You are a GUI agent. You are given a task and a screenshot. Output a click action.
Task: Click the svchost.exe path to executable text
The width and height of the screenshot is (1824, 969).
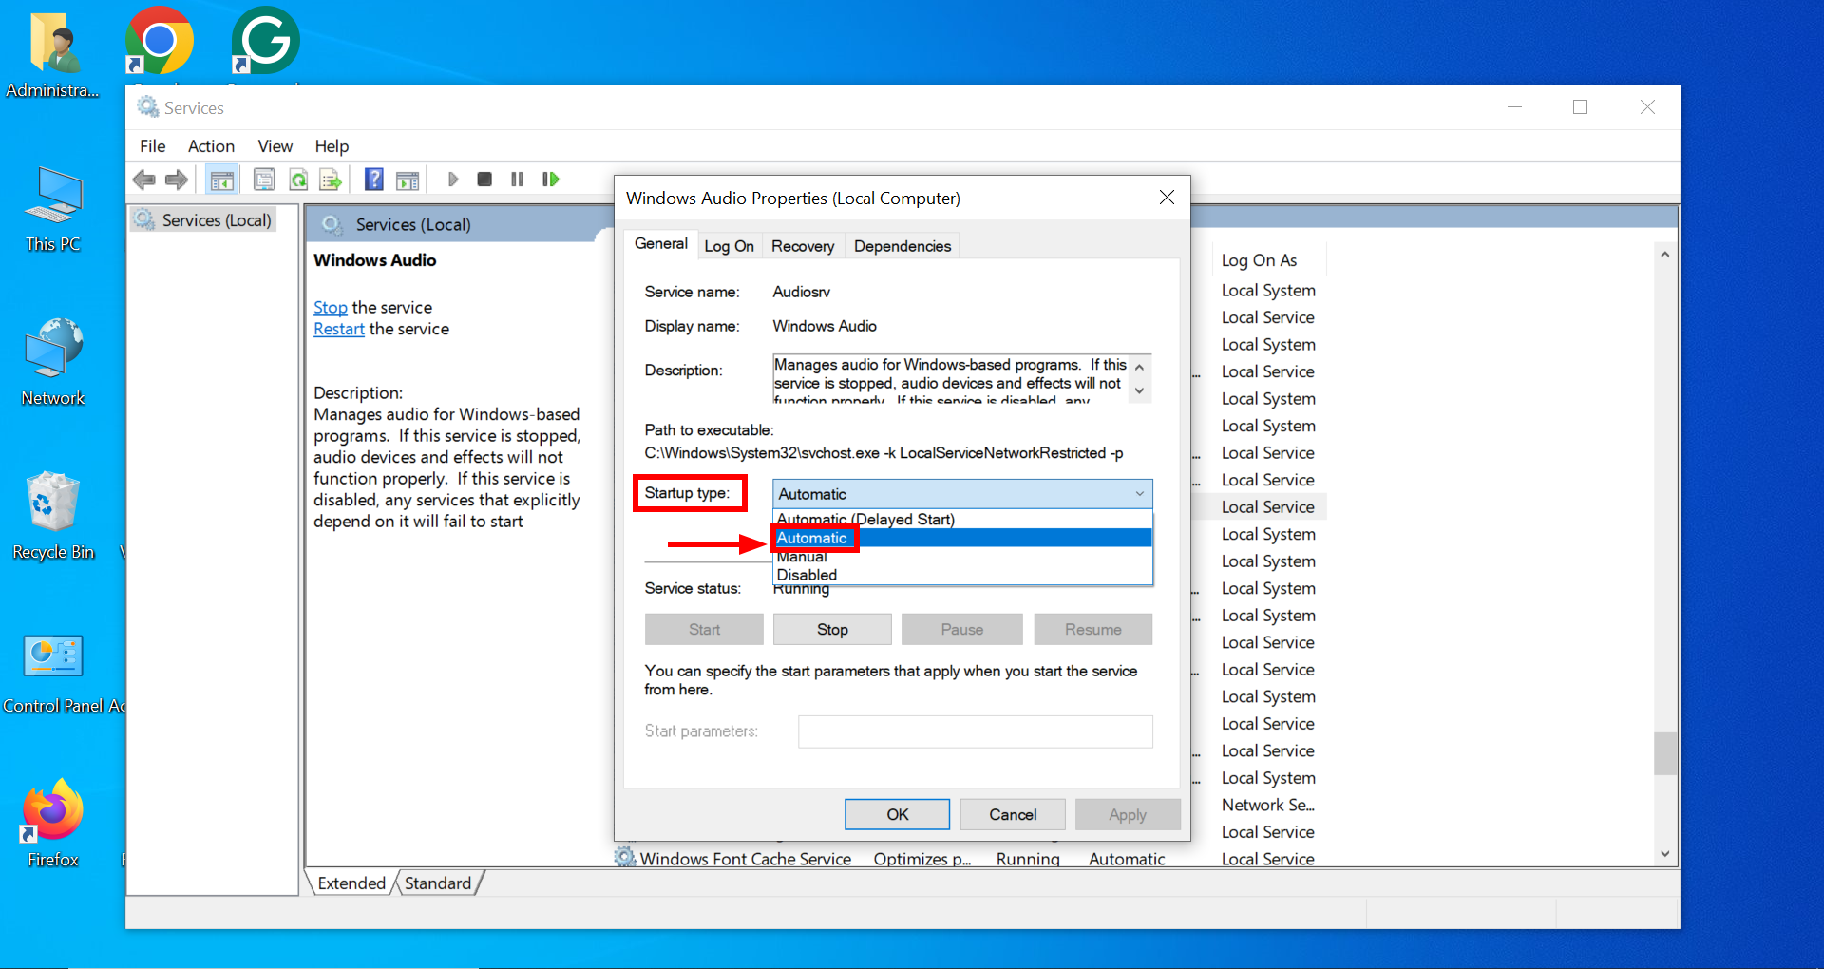click(x=883, y=453)
